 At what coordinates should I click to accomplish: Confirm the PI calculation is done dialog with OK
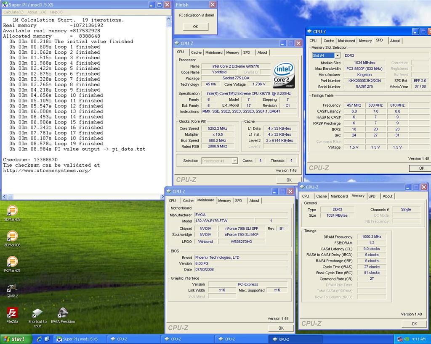click(x=195, y=26)
